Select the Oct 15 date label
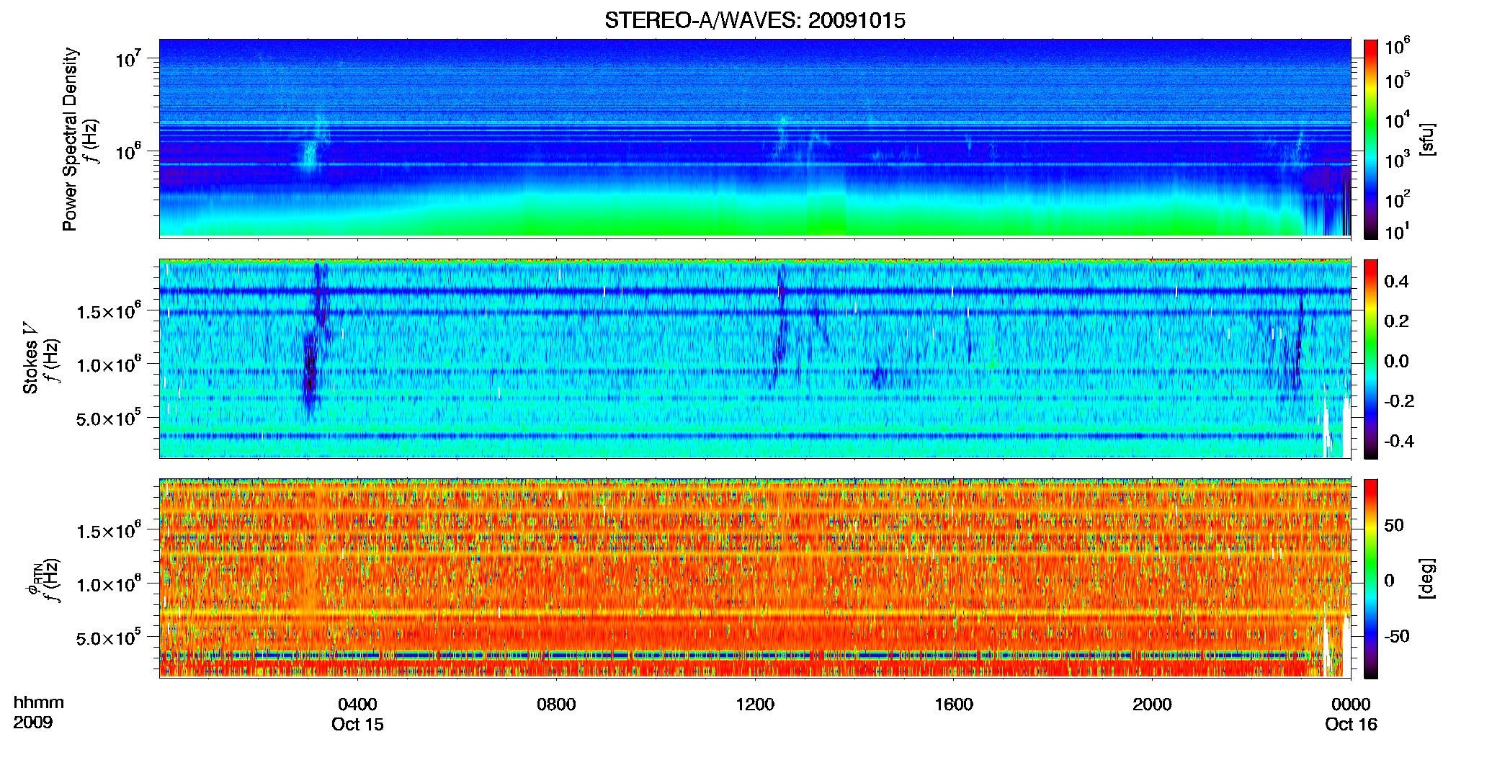 (357, 725)
